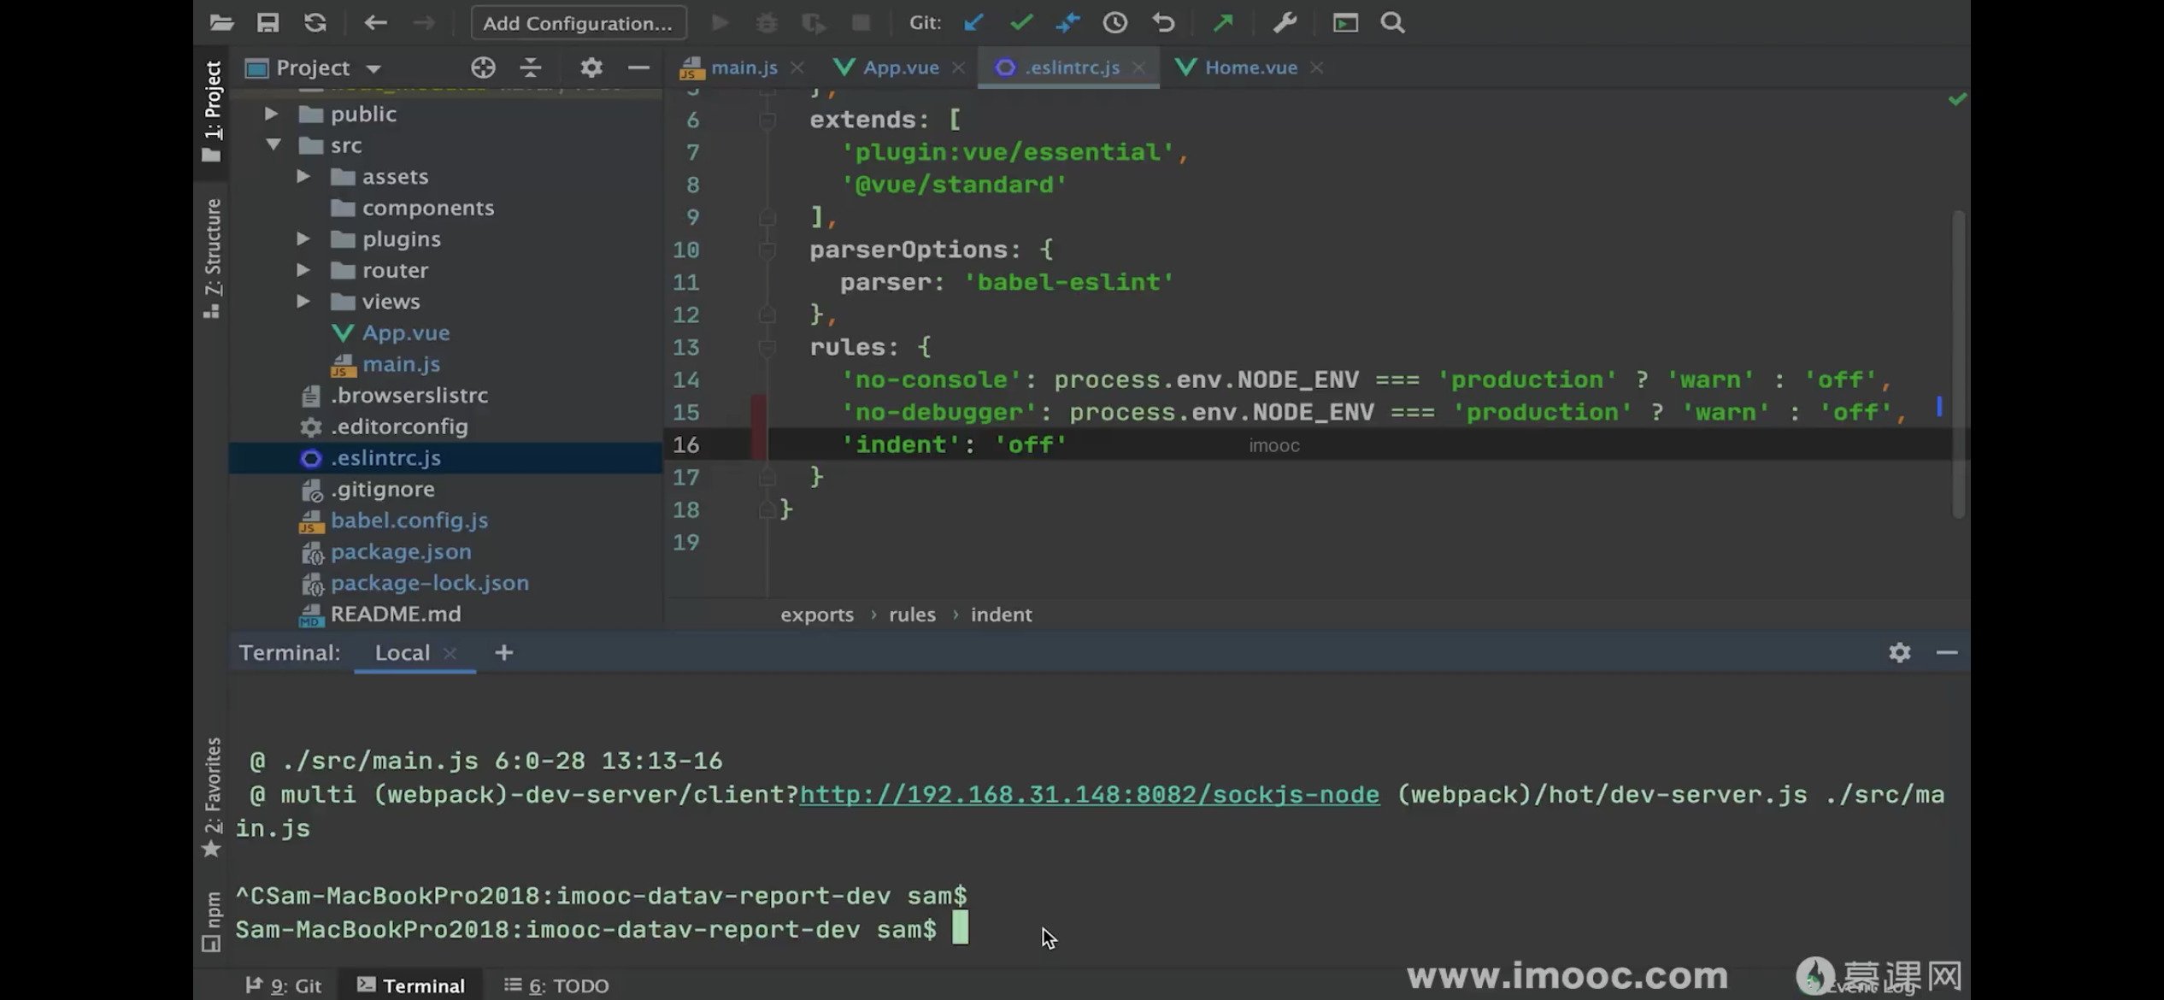Switch to the Home.vue editor tab

1250,68
